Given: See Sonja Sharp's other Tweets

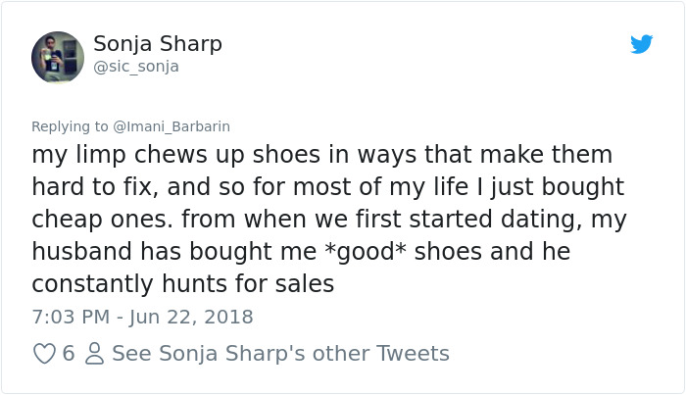Looking at the screenshot, I should pos(280,354).
